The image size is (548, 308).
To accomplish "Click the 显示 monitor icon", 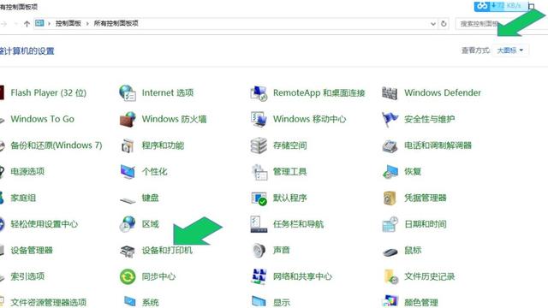I will tap(259, 302).
